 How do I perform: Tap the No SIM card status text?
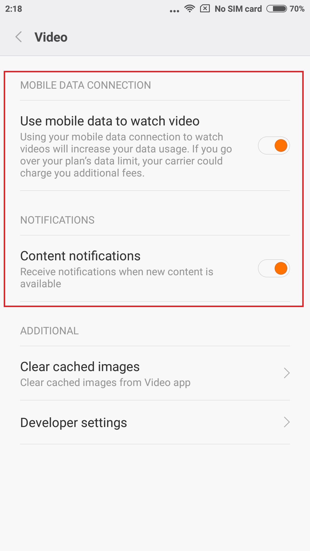click(238, 9)
